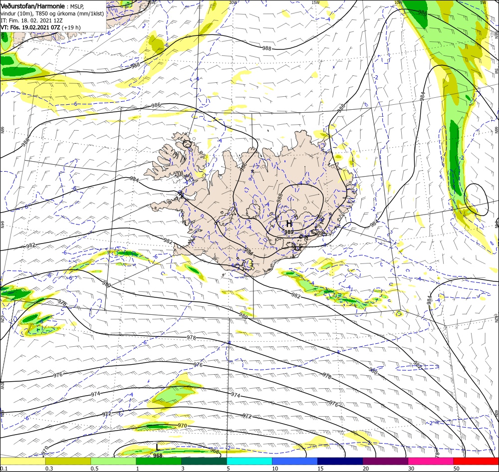Click the 15W longitude label at the top
Image resolution: width=499 pixels, height=472 pixels.
[x=315, y=2]
